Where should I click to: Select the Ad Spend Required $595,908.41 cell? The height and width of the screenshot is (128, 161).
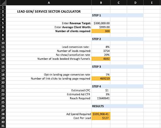click(x=101, y=114)
